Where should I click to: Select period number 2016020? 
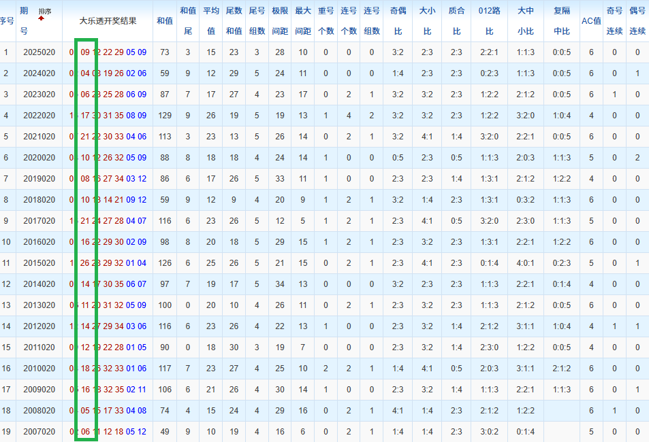(39, 242)
